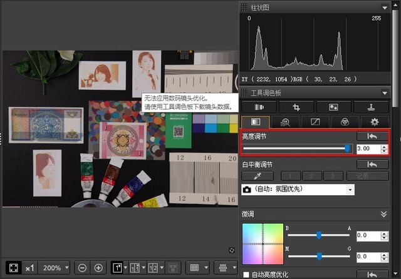
Task: Reset 亮度调节 with the revert button
Action: click(372, 136)
